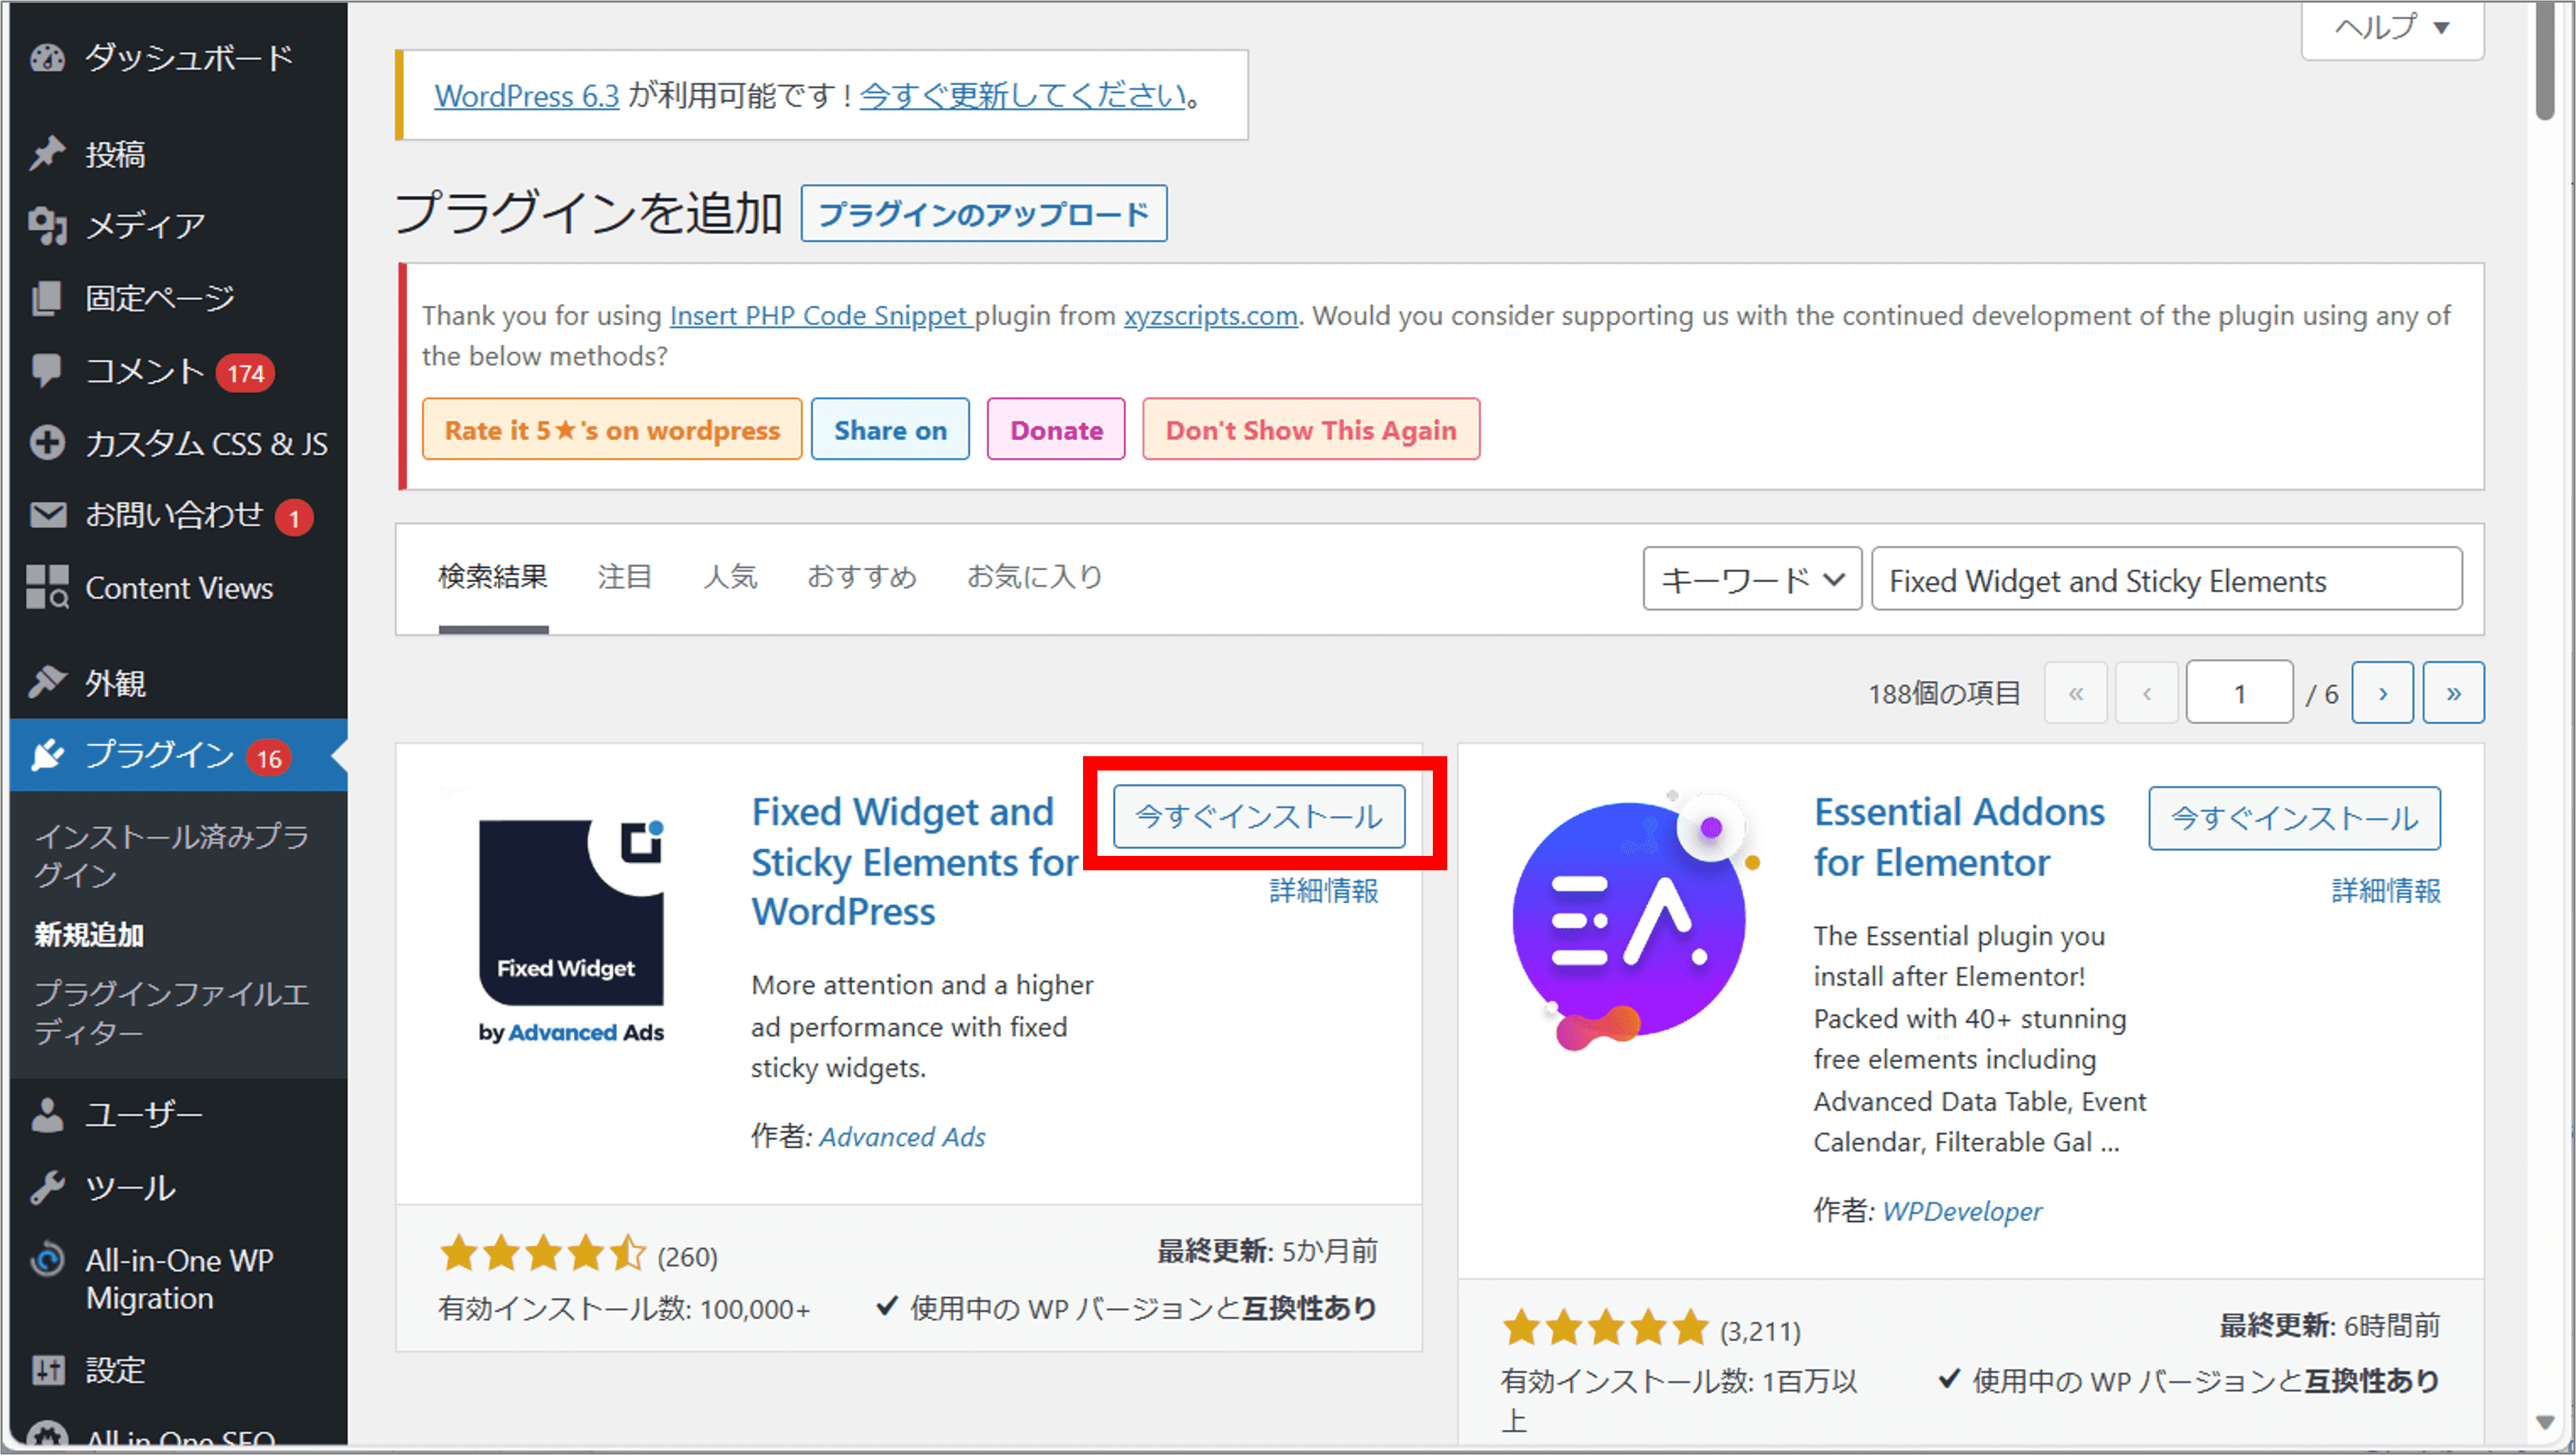
Task: Select 新規追加 in plugin submenu
Action: click(x=89, y=934)
